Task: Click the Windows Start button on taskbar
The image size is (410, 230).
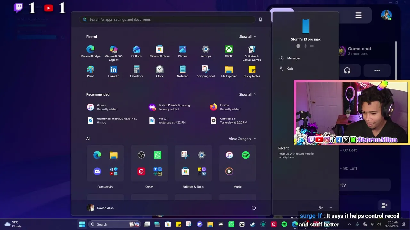Action: tap(82, 224)
